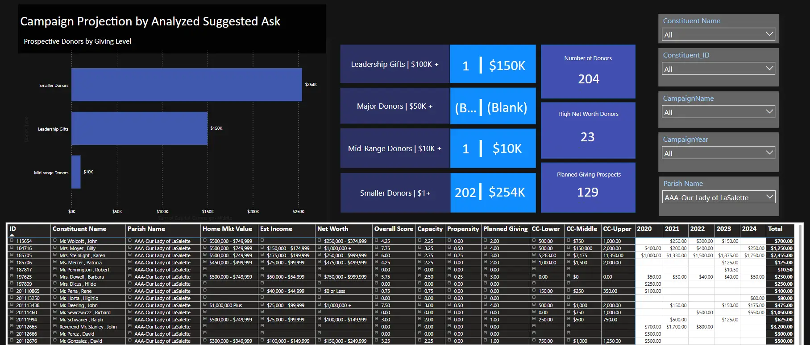810x345 pixels.
Task: Select the Smaller Donors bar in chart
Action: tap(187, 85)
